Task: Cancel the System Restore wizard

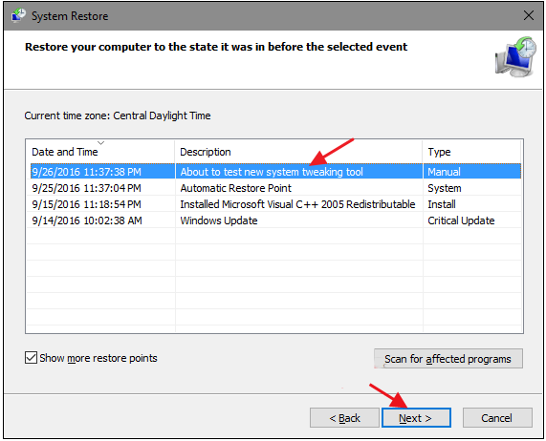Action: (497, 418)
